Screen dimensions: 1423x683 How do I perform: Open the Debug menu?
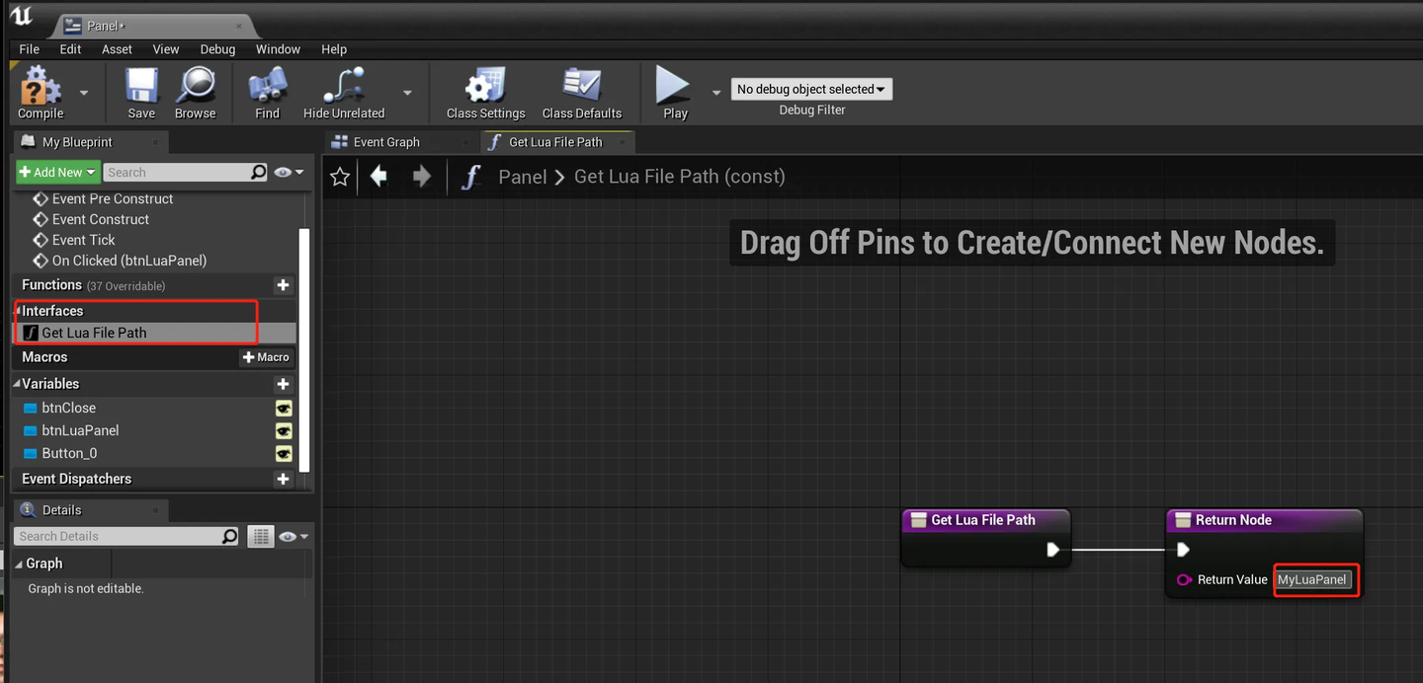[x=217, y=49]
